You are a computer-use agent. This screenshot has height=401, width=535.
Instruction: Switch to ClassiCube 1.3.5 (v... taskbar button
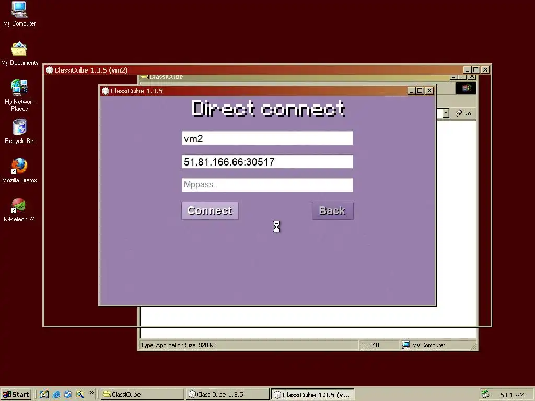312,395
